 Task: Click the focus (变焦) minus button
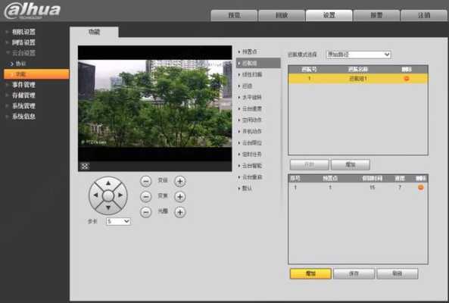pyautogui.click(x=145, y=196)
